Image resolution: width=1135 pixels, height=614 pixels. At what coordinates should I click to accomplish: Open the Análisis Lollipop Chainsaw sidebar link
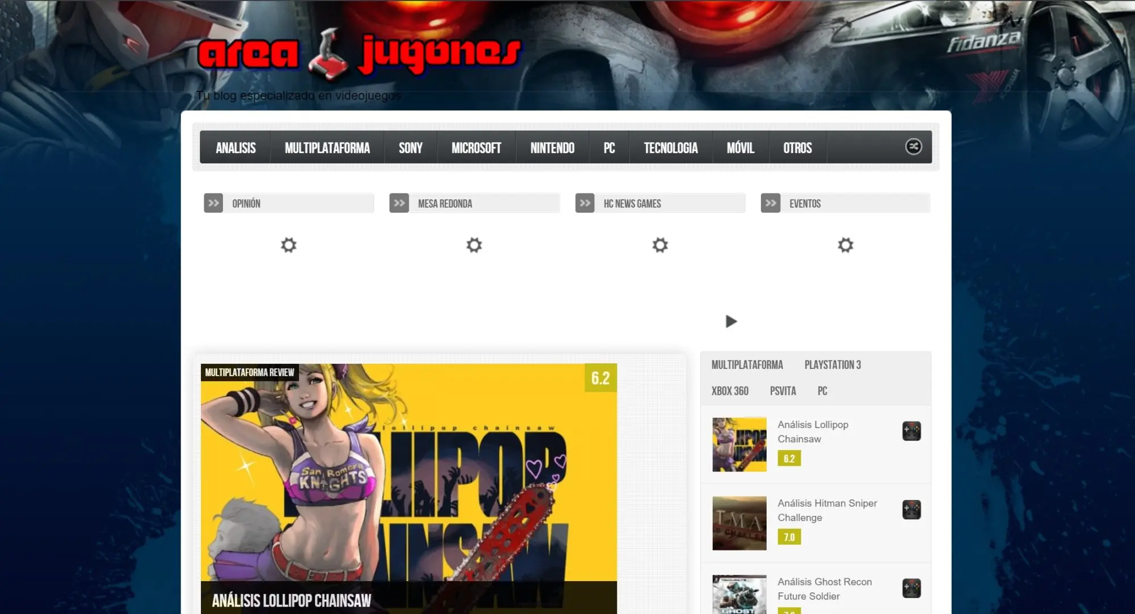pyautogui.click(x=813, y=432)
